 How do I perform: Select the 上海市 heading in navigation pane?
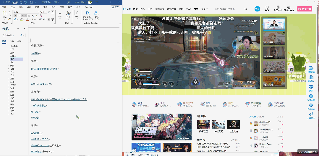tap(13, 56)
